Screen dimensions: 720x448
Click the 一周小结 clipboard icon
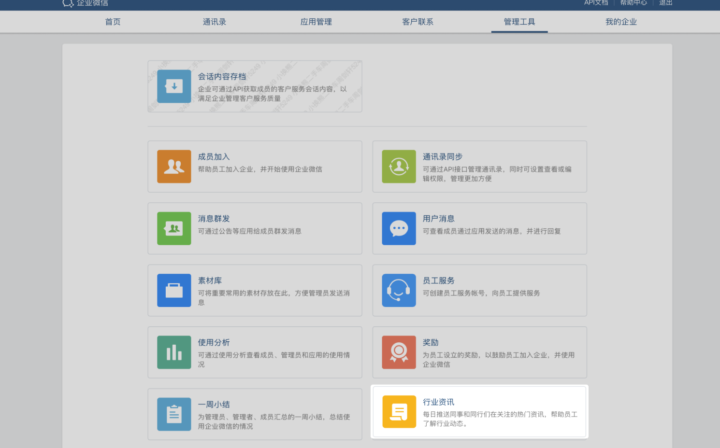(174, 414)
